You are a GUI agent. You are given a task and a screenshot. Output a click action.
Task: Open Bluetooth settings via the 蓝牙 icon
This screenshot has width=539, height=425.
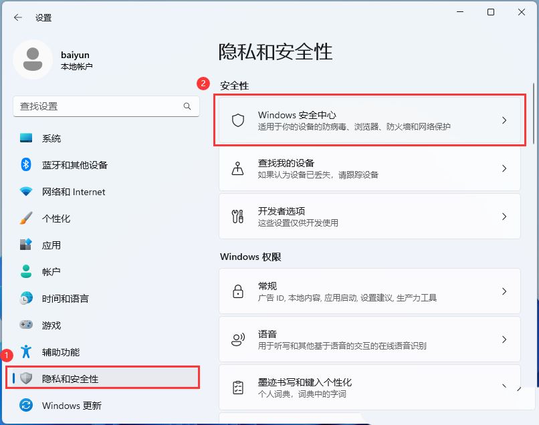[24, 165]
